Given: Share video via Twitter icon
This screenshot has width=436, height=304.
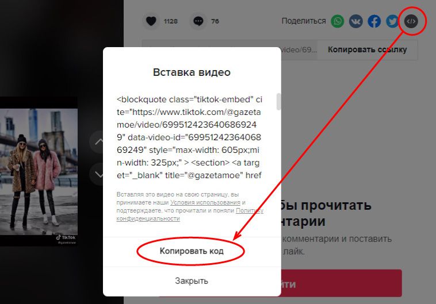Looking at the screenshot, I should click(x=392, y=21).
